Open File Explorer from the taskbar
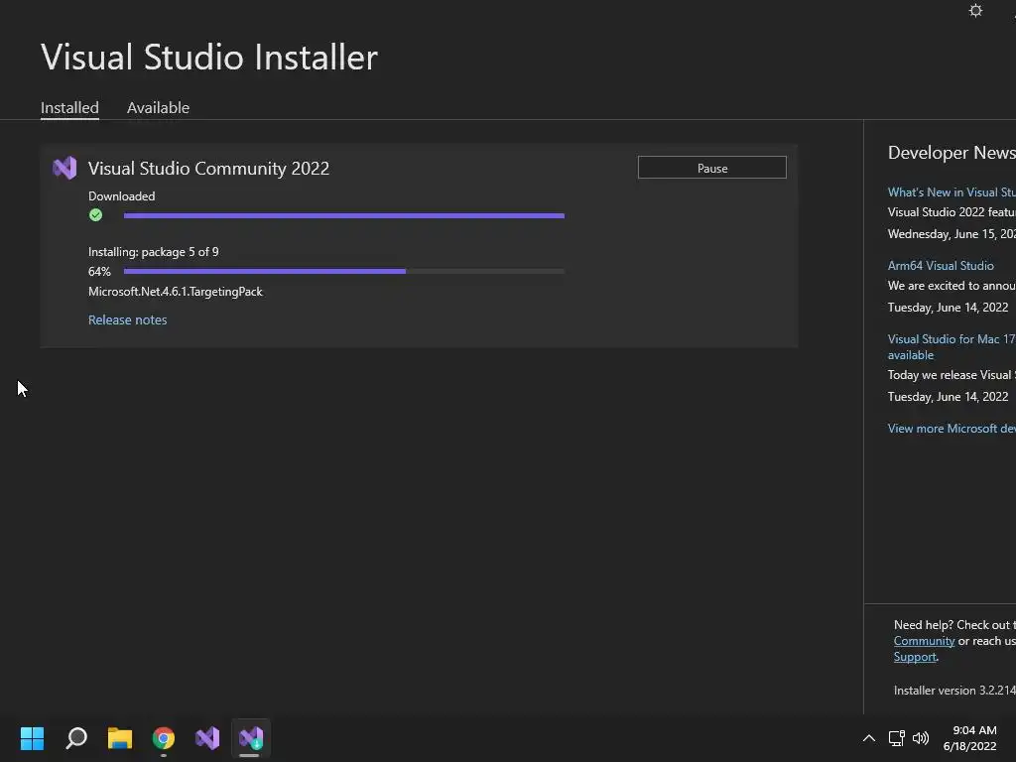This screenshot has height=762, width=1016. (120, 738)
